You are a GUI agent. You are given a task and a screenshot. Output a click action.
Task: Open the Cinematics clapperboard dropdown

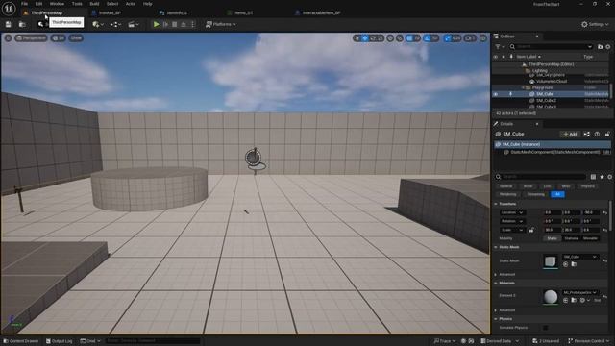tap(134, 24)
